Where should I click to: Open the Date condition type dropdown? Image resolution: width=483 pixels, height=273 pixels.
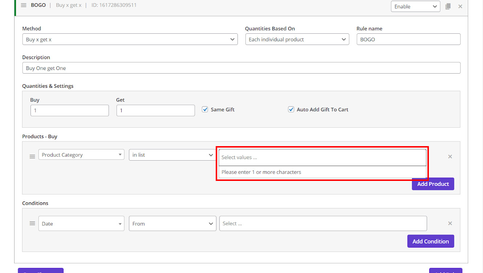pyautogui.click(x=81, y=224)
